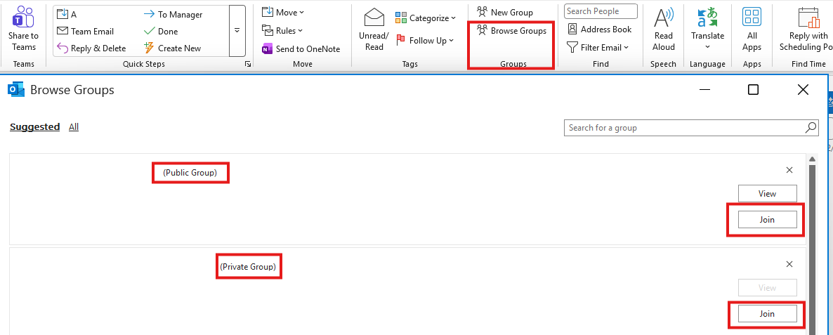The image size is (833, 335).
Task: Join the Private Group
Action: click(x=767, y=314)
